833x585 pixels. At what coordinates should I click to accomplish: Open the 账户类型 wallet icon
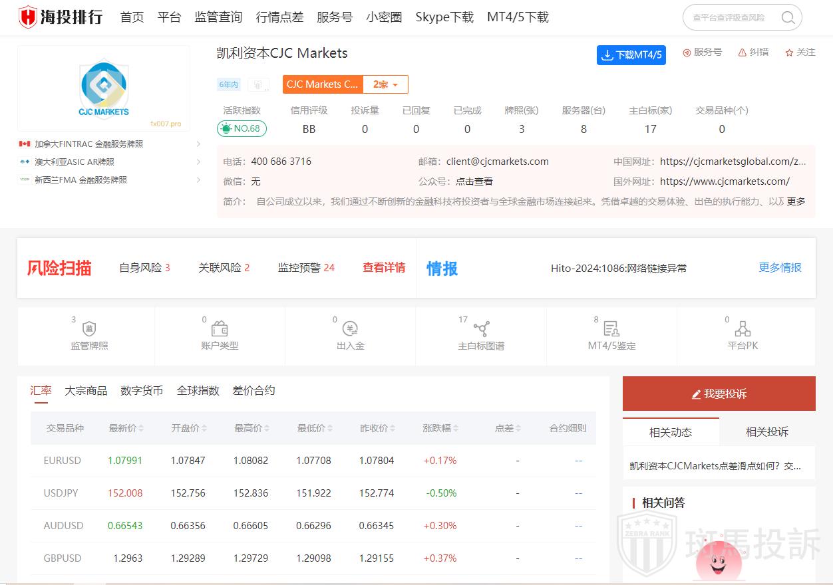pyautogui.click(x=220, y=329)
